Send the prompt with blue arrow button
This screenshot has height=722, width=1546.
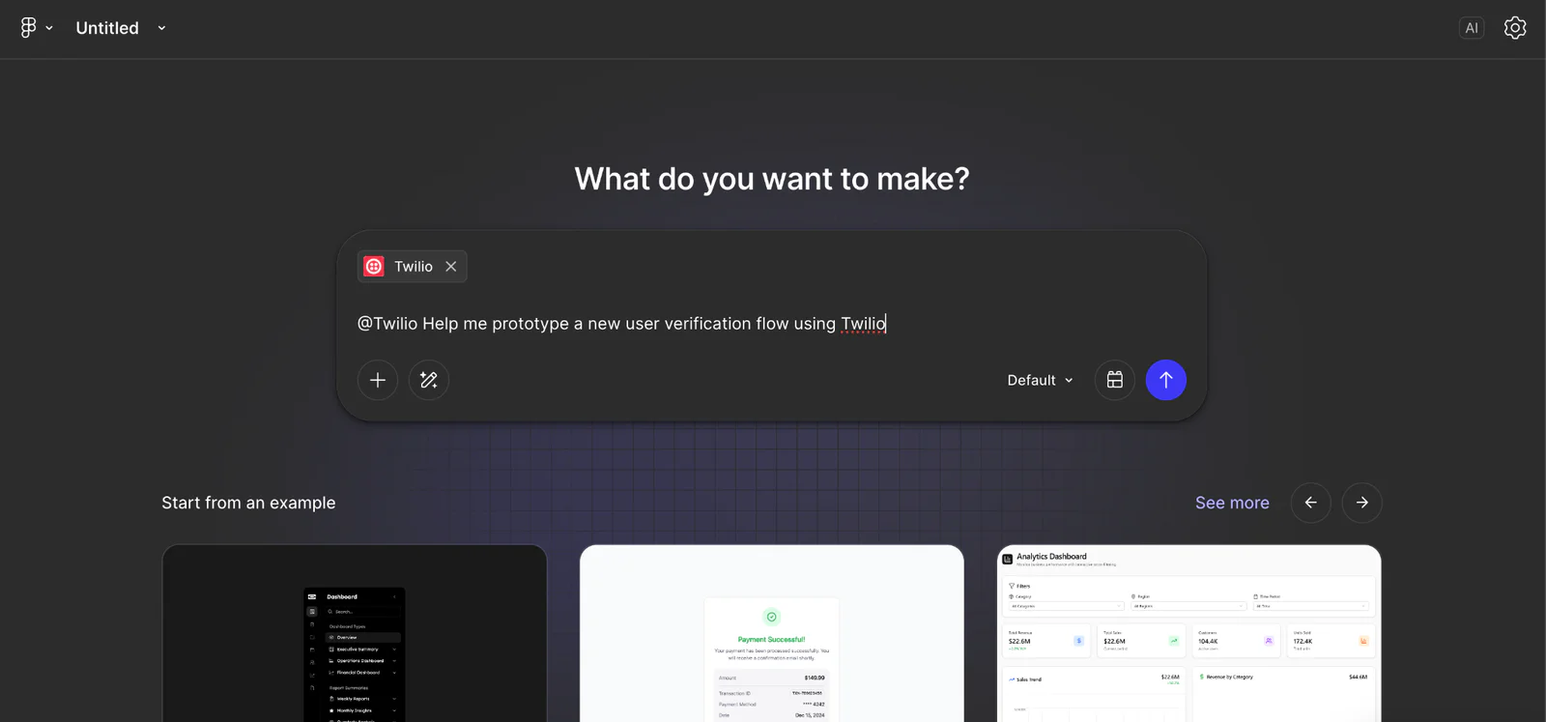[x=1166, y=380]
